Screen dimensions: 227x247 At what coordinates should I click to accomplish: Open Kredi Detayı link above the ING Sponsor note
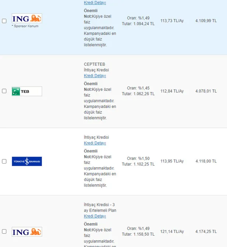click(x=95, y=3)
